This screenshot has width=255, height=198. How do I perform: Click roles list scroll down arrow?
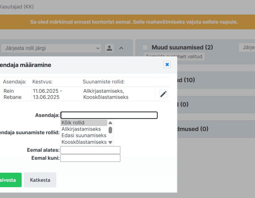[x=110, y=142]
